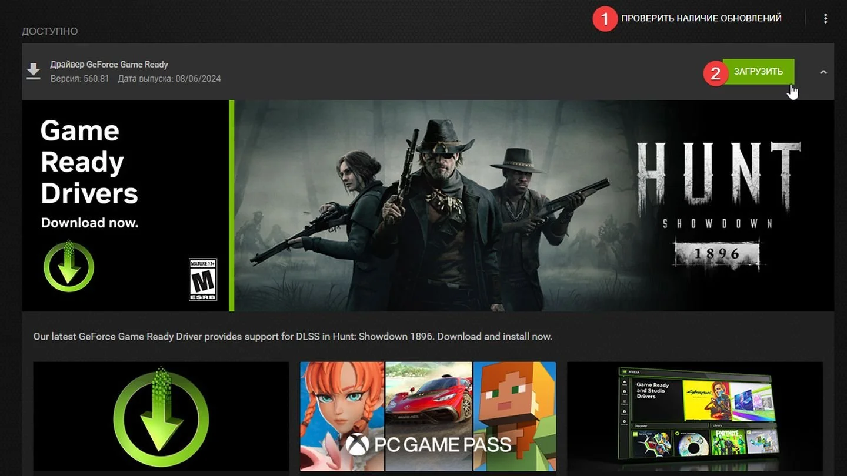Click the ДОСТУПНО section heading
Image resolution: width=847 pixels, height=476 pixels.
click(x=50, y=31)
